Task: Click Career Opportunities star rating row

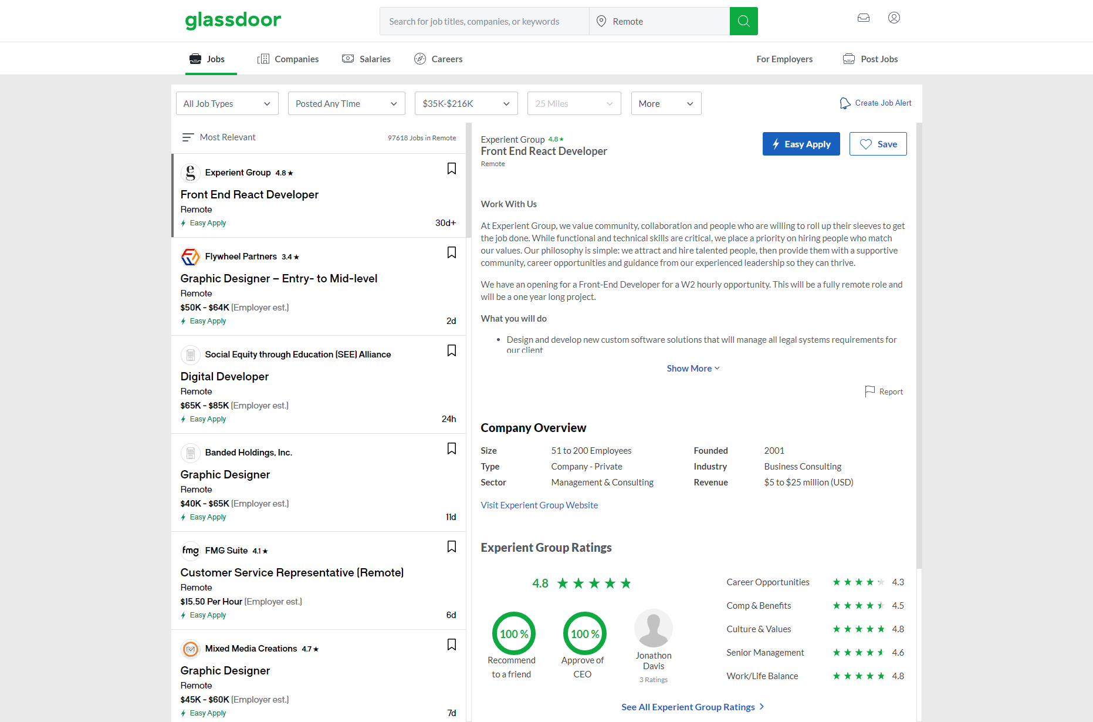Action: click(815, 582)
